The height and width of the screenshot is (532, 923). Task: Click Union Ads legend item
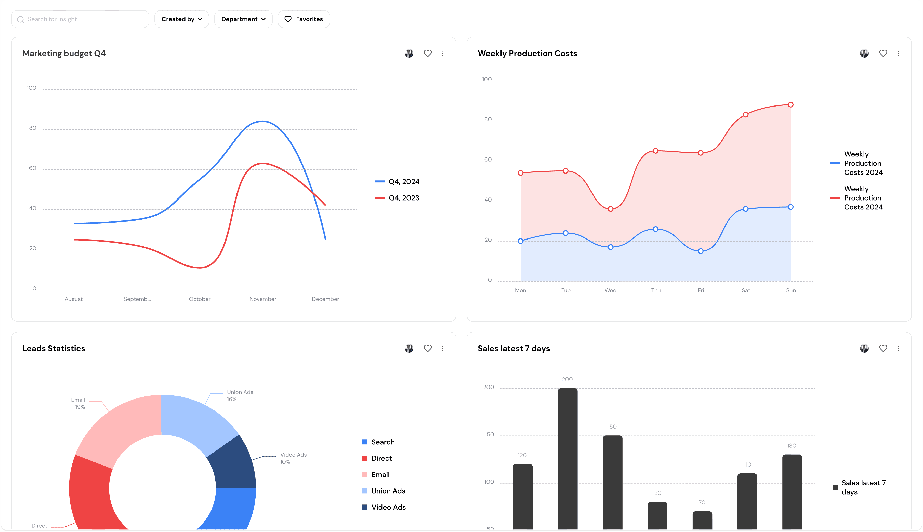point(384,491)
